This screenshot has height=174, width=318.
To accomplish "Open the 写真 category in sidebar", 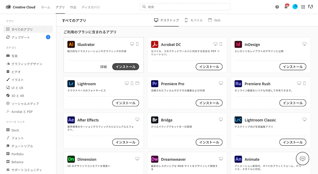I will (15, 56).
